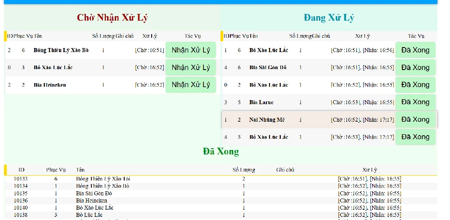The width and height of the screenshot is (450, 220).
Task: Select order ID 10140 in Đã Xong table
Action: pyautogui.click(x=21, y=208)
